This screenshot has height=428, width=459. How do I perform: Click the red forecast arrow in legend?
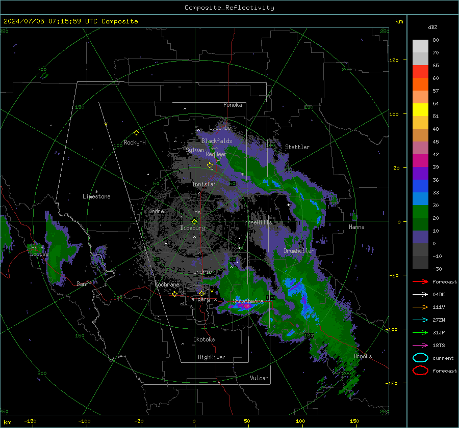pyautogui.click(x=420, y=281)
